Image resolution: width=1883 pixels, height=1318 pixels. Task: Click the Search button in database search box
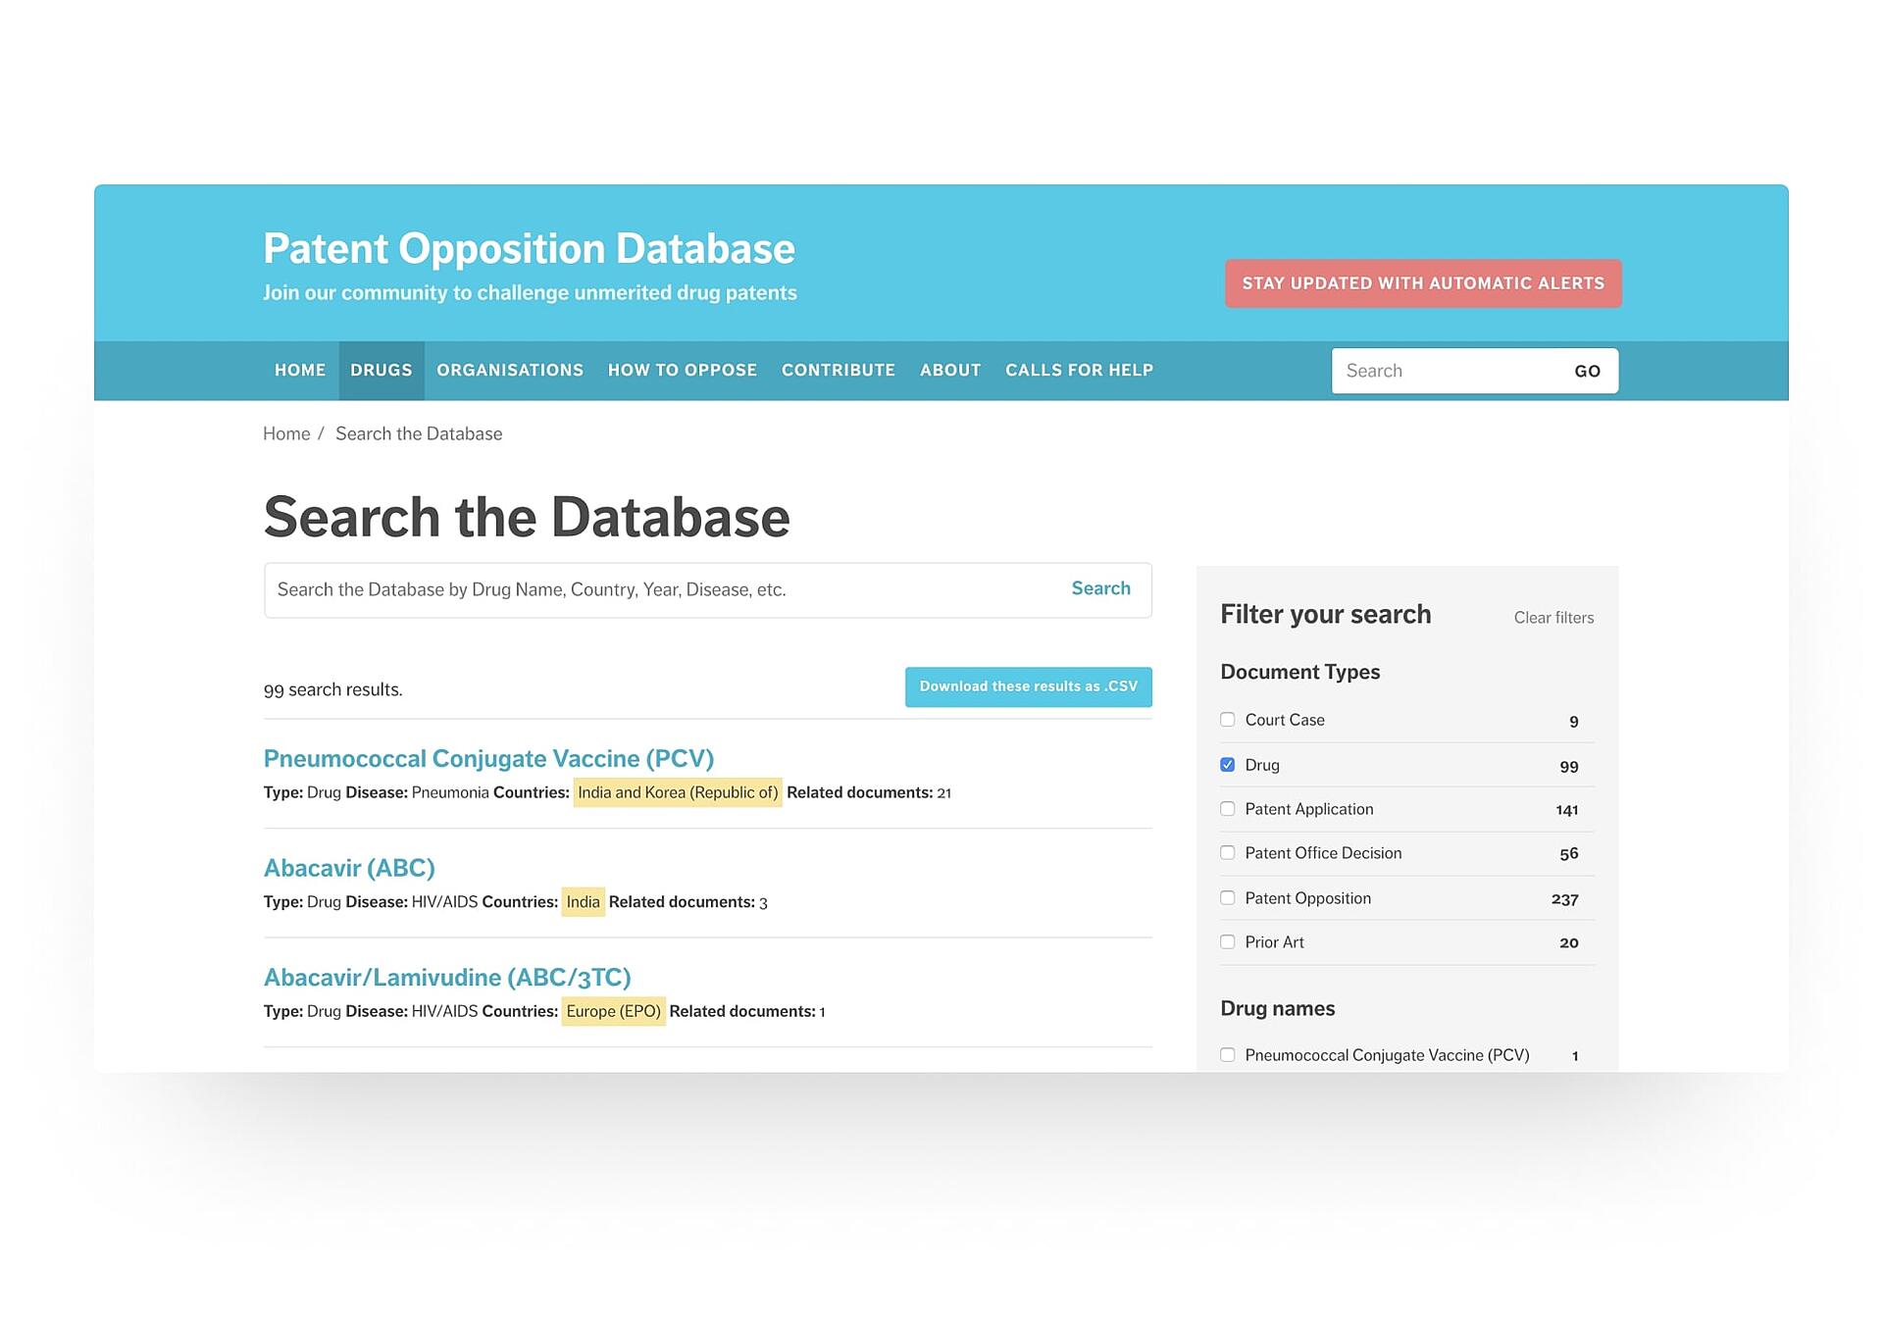tap(1100, 588)
